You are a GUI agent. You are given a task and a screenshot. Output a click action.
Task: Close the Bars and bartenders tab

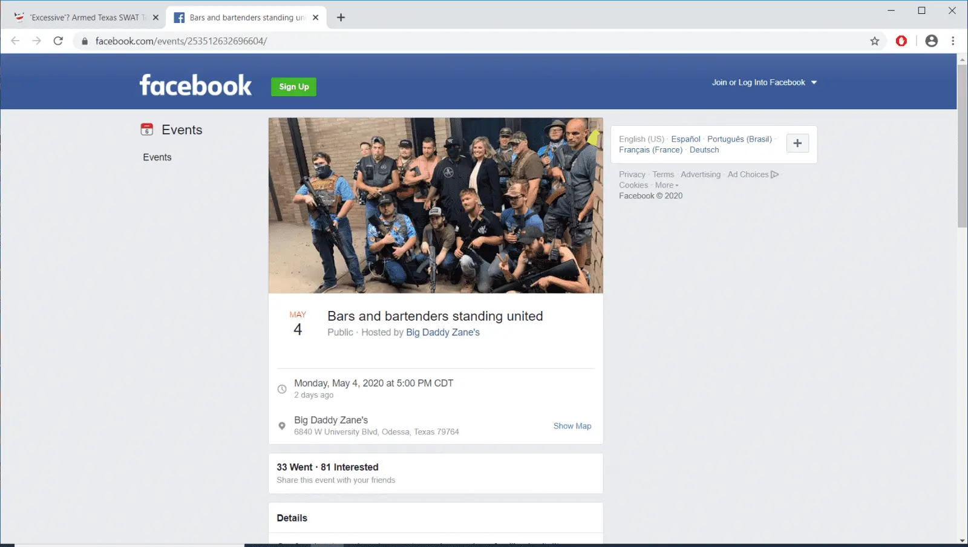[315, 18]
